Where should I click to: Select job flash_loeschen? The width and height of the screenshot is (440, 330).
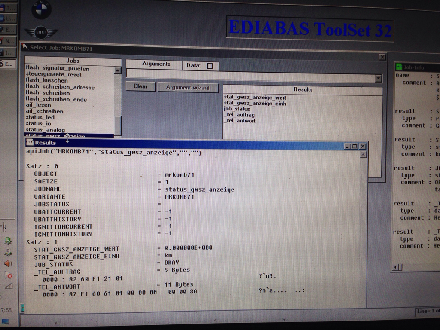coord(47,80)
